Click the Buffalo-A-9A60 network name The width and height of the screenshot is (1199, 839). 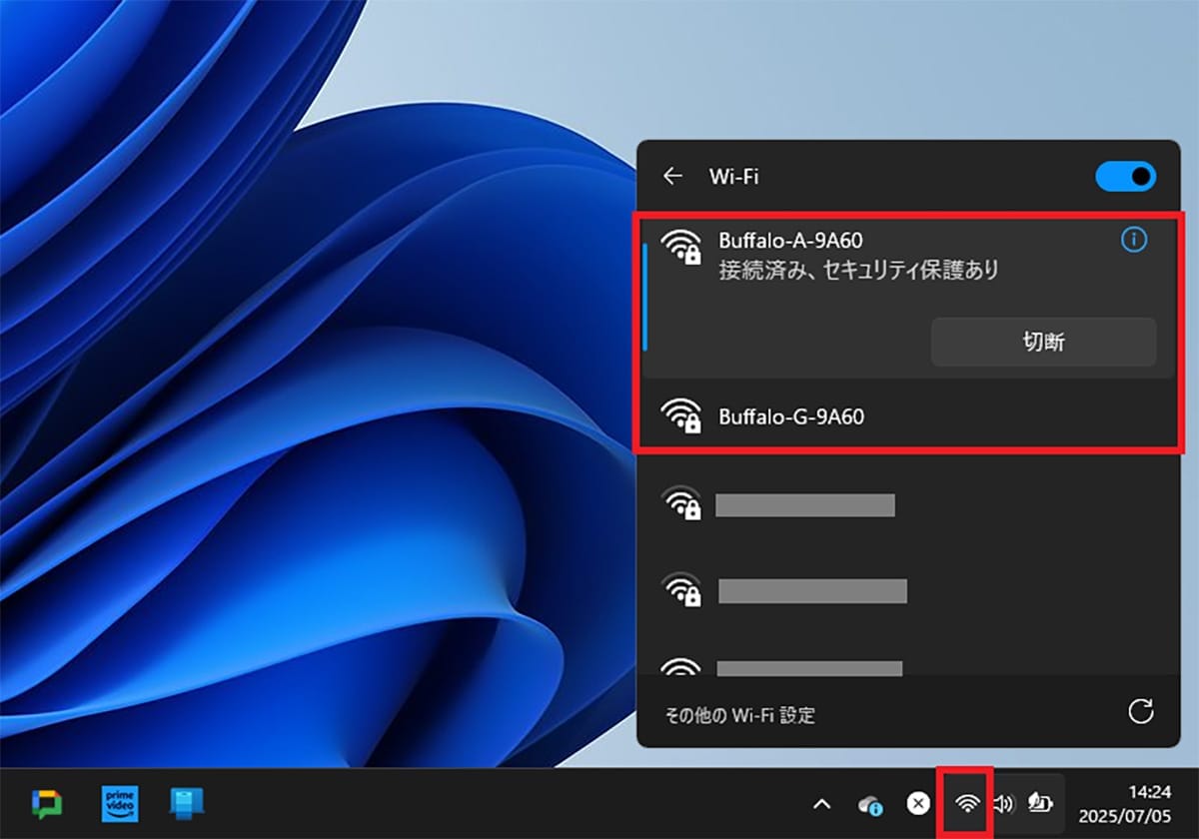coord(790,240)
